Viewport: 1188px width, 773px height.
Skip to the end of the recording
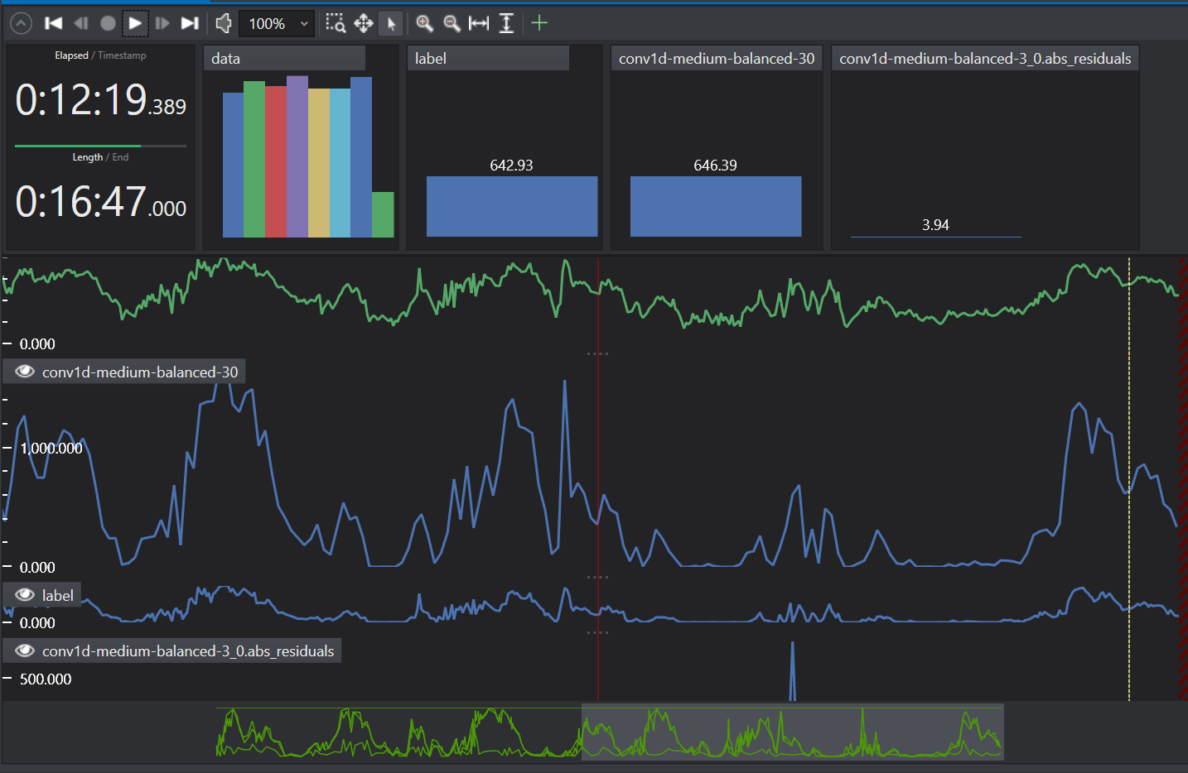click(x=190, y=23)
